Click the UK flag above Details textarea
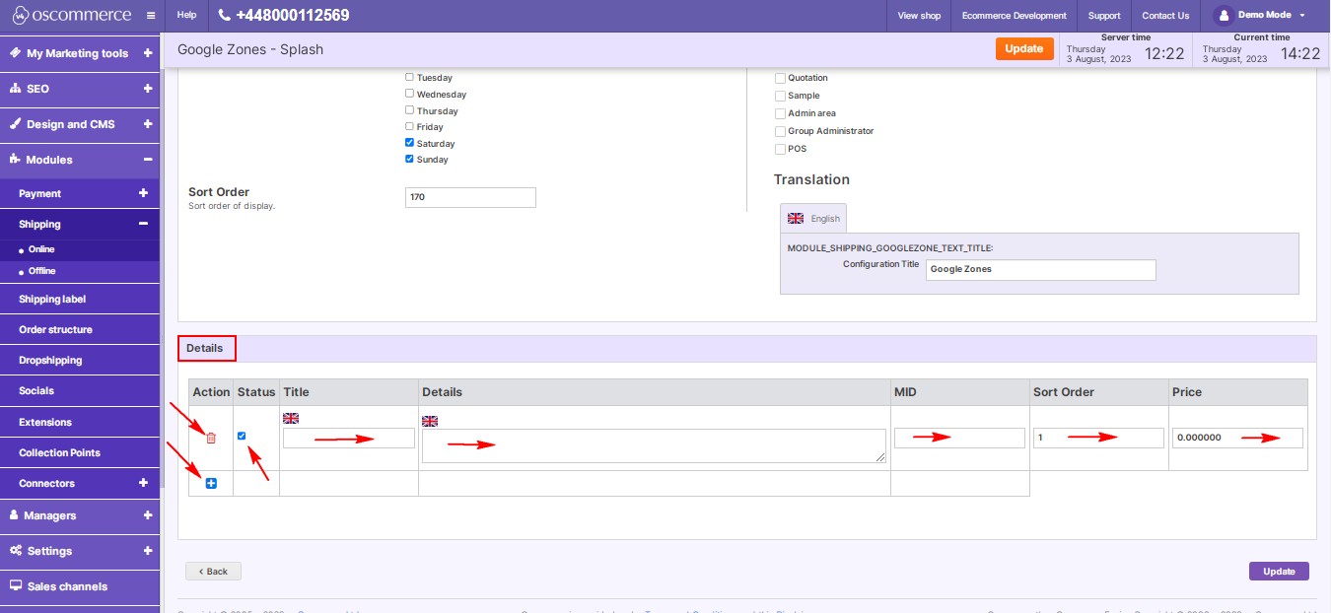 click(430, 421)
